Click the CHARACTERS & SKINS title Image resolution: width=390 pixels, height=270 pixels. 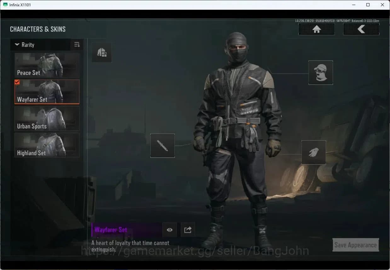tap(38, 29)
